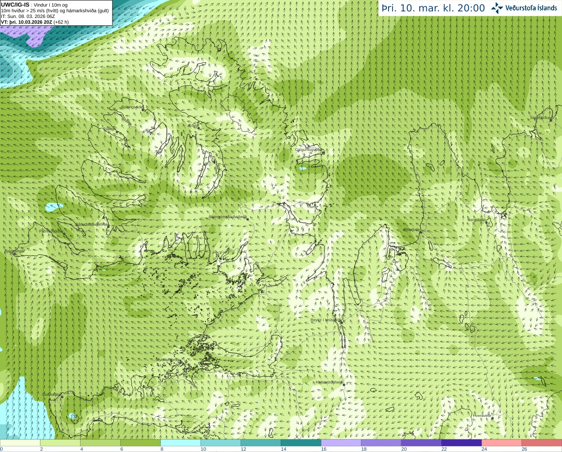Click the legend scale value '16'
Screen dimensions: 562x452
pyautogui.click(x=324, y=449)
